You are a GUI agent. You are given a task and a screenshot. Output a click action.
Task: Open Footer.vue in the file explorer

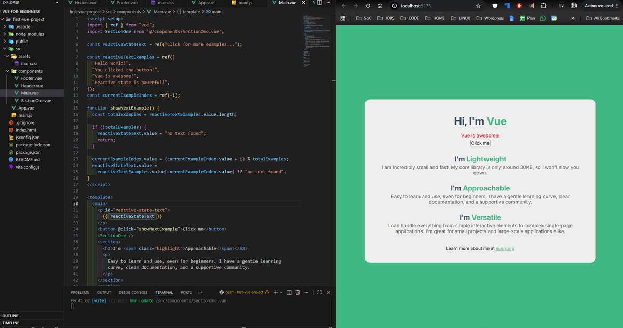(x=32, y=78)
